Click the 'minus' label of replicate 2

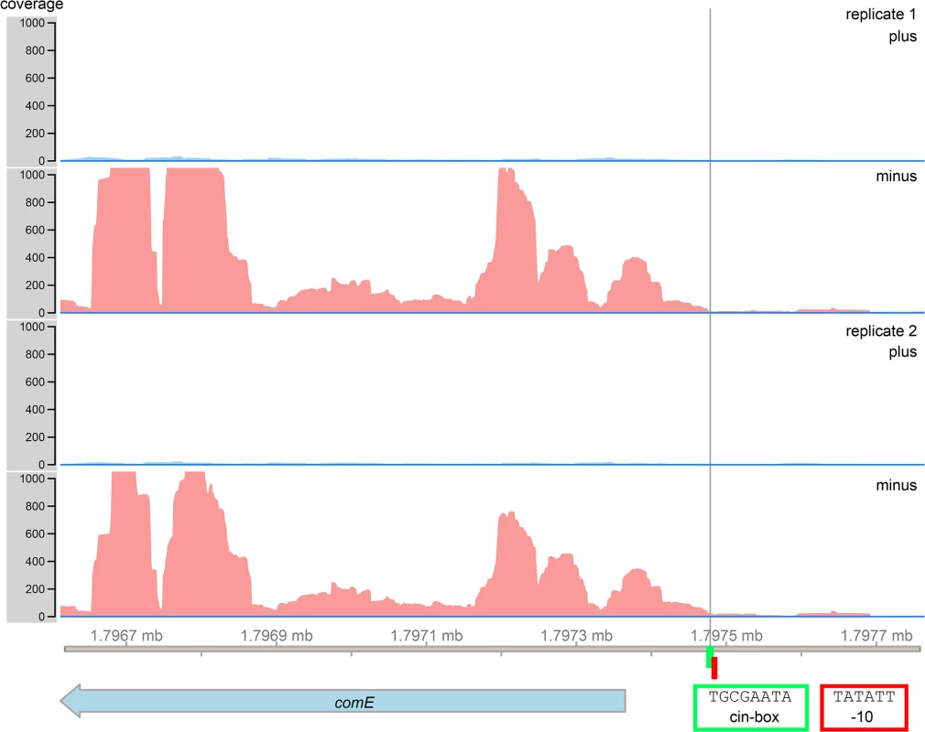(896, 485)
